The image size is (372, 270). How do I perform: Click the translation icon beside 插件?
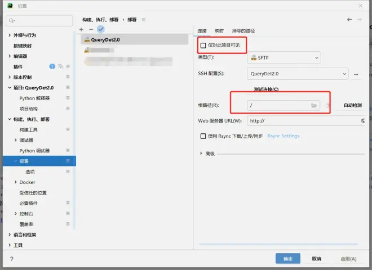tap(60, 66)
